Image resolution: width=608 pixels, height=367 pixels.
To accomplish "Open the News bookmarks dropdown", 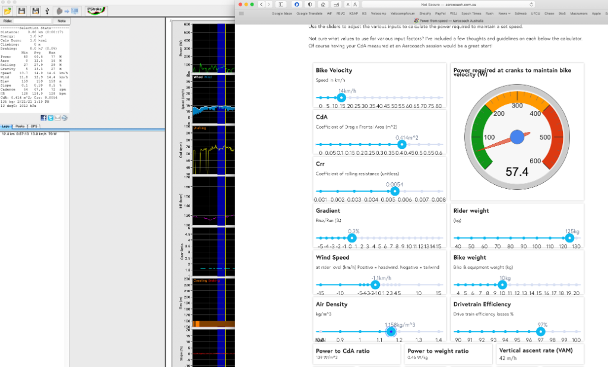I will click(x=503, y=12).
